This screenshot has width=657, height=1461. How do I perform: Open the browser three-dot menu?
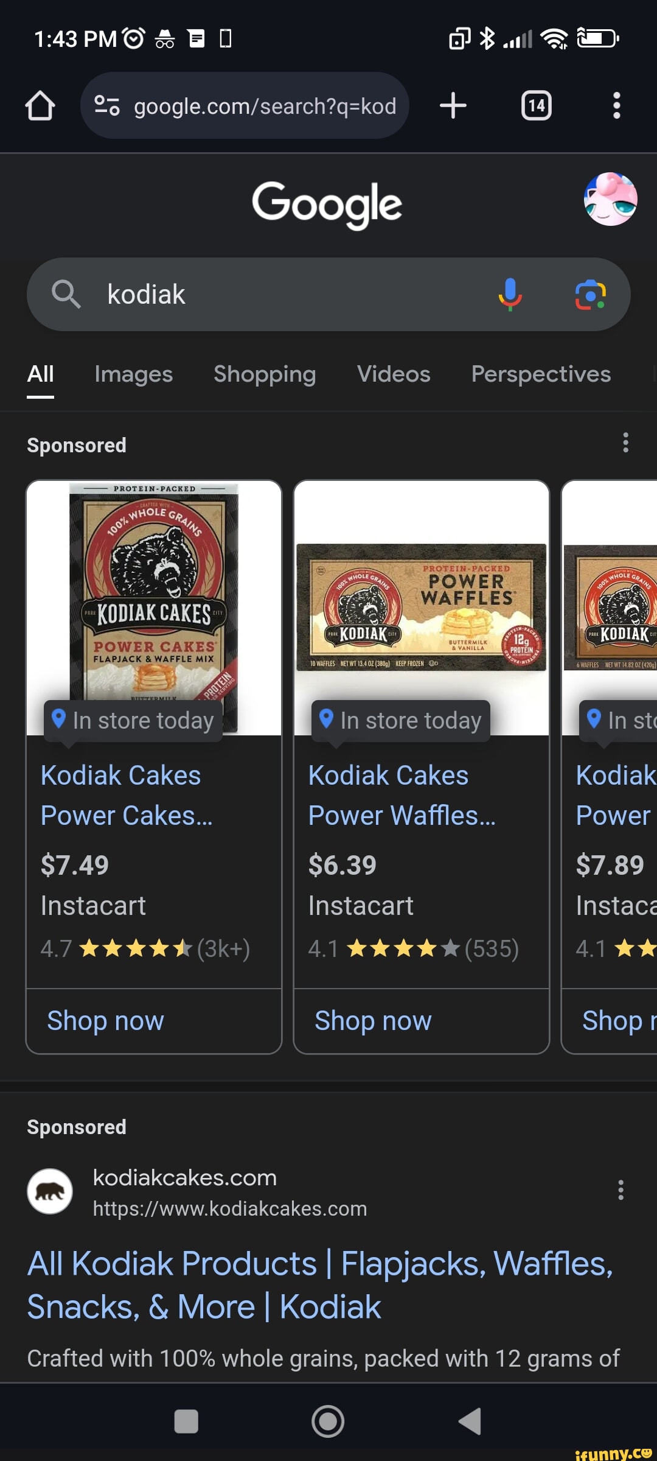[616, 106]
